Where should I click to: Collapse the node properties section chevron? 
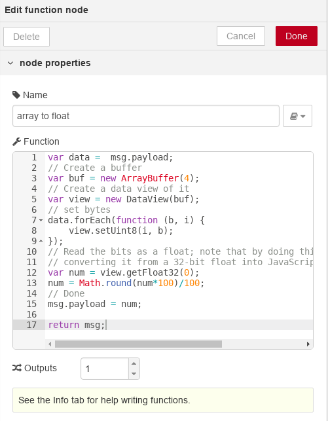pyautogui.click(x=10, y=63)
